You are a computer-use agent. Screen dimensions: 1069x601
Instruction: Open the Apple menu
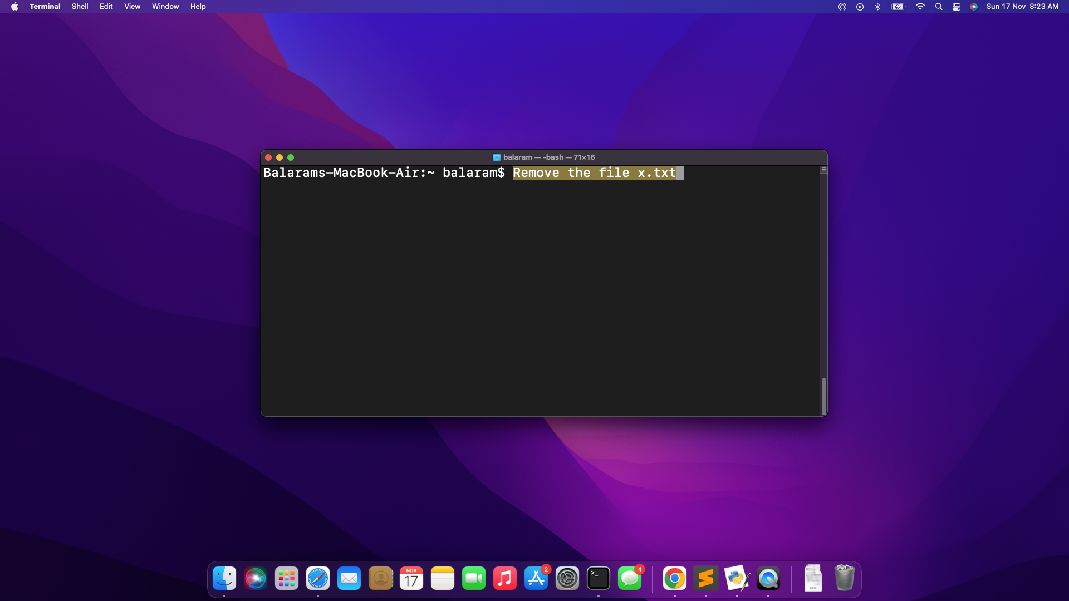tap(14, 7)
